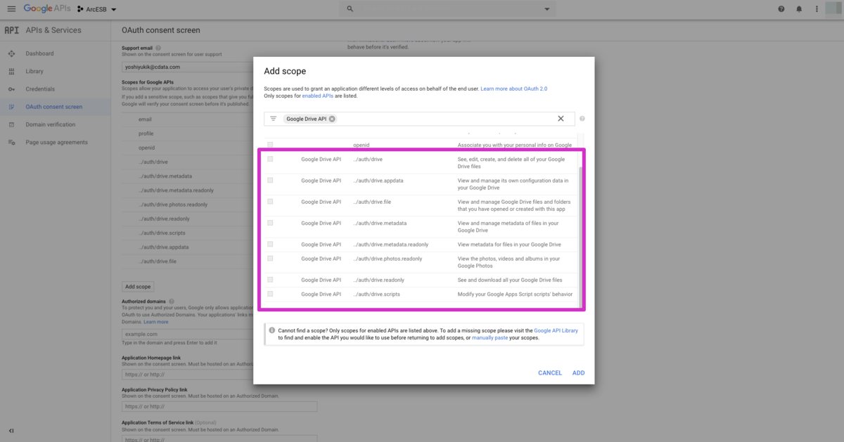Viewport: 844px width, 442px height.
Task: Click the Add scope button on consent page
Action: coord(138,287)
